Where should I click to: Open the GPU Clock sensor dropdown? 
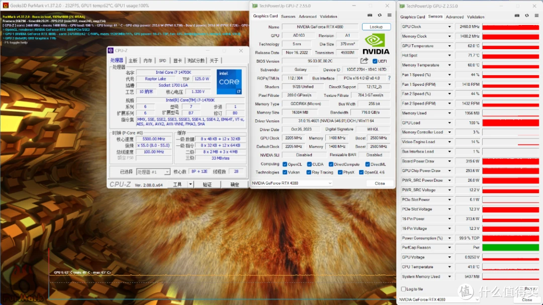(x=449, y=27)
